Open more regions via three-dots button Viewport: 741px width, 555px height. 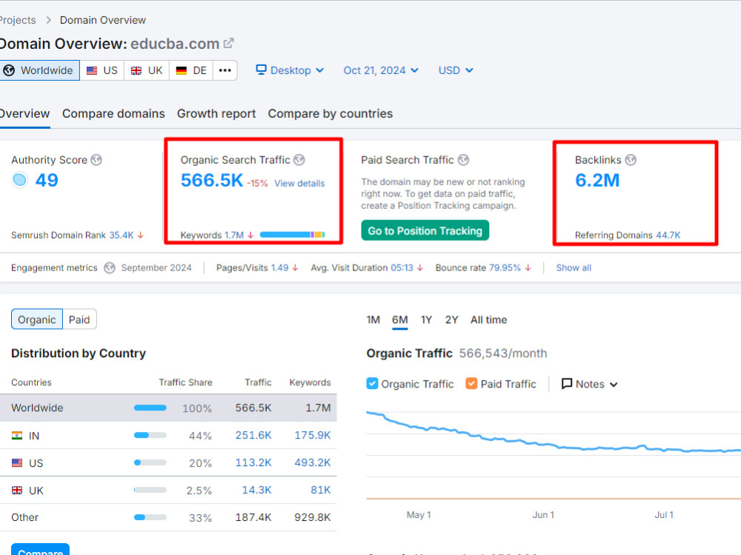click(x=225, y=70)
